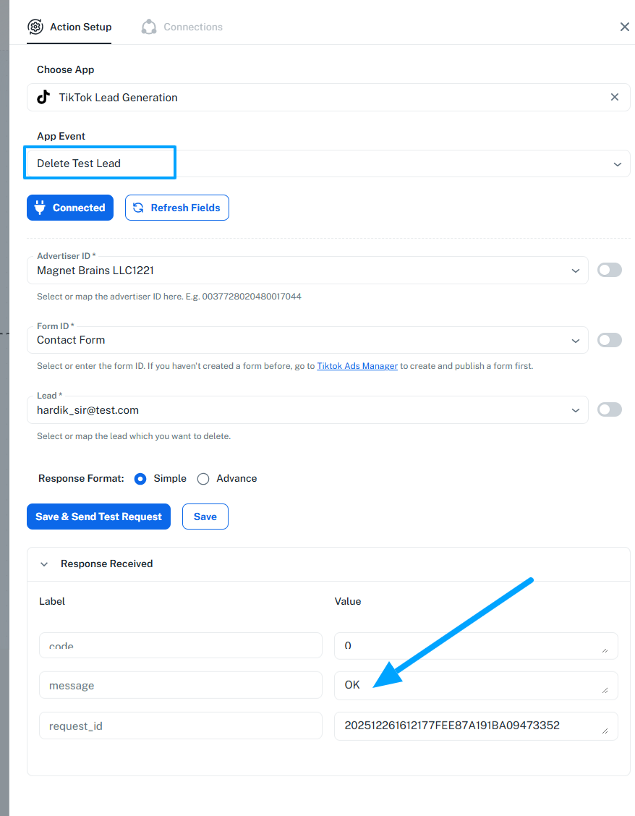Select the Simple response format
This screenshot has width=635, height=816.
[x=141, y=479]
